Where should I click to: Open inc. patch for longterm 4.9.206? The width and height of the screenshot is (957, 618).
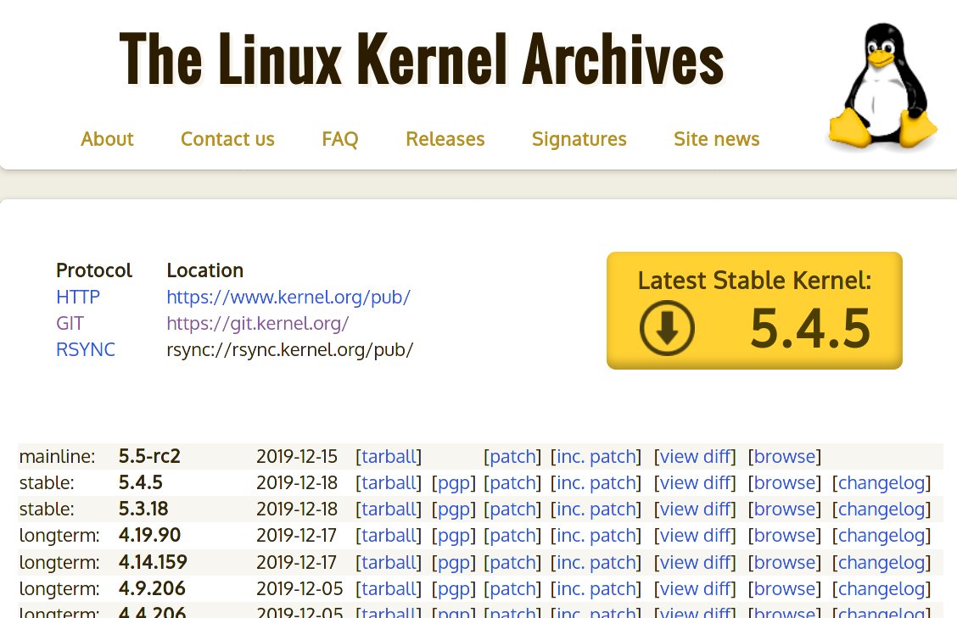pos(596,588)
